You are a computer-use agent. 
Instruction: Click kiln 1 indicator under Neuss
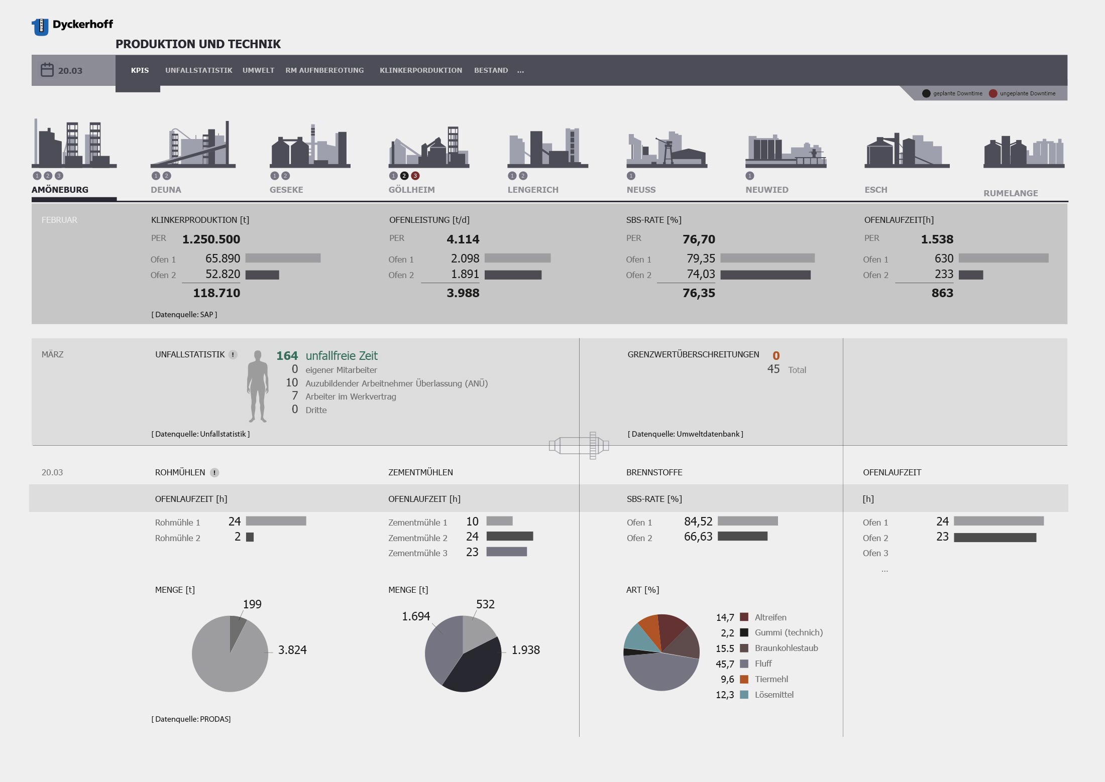(631, 176)
